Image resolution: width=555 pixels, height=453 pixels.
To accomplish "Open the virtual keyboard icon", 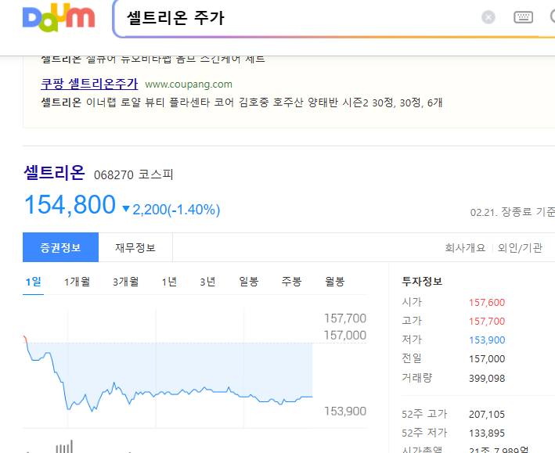I will 523,17.
